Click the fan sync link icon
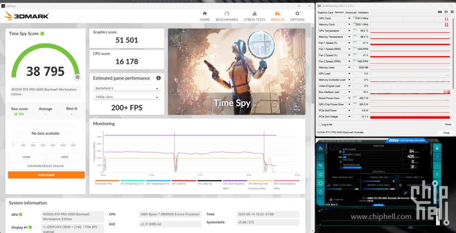 405,193
